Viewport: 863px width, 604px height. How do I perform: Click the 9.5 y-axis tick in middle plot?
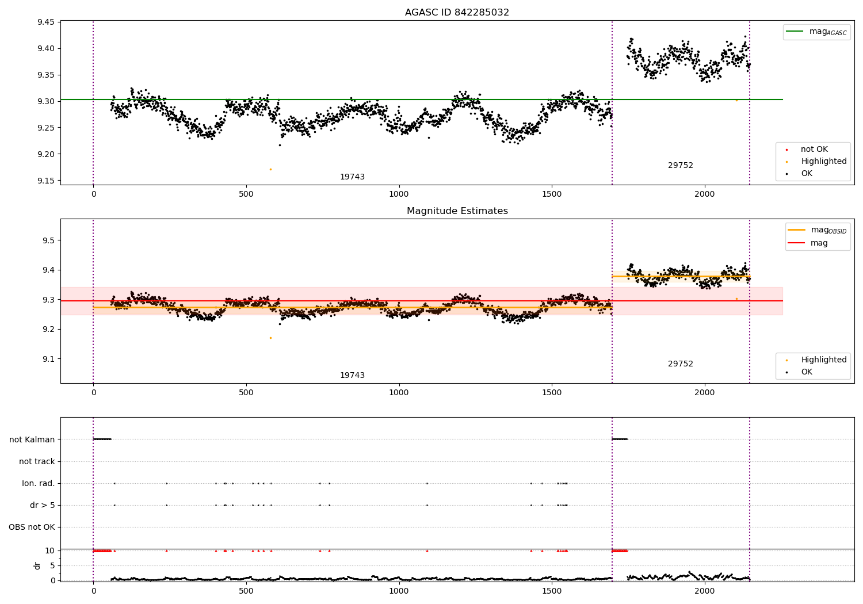pos(48,240)
